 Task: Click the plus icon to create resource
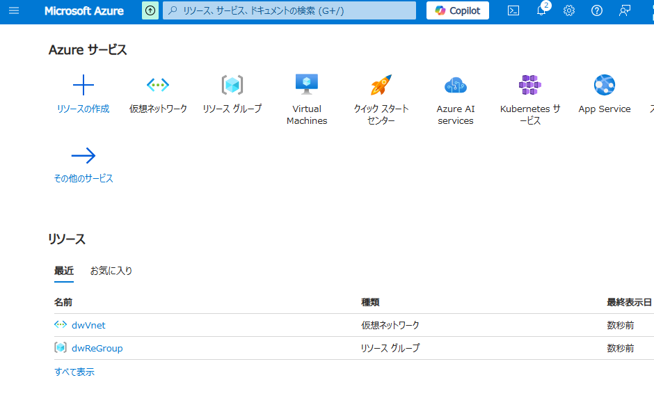pyautogui.click(x=83, y=85)
